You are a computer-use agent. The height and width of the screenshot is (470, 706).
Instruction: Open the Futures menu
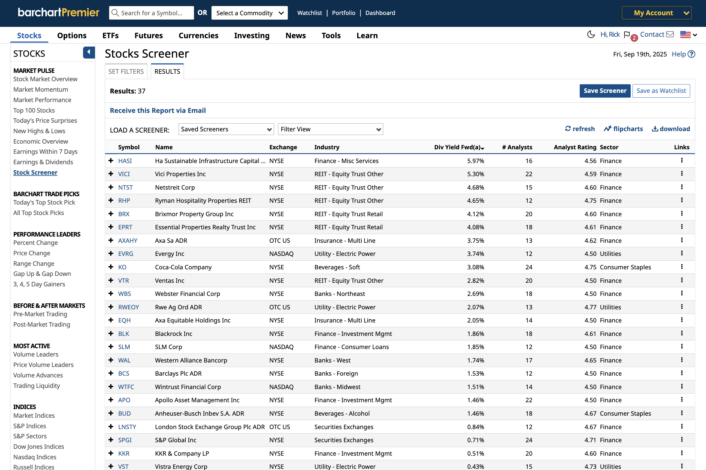click(x=148, y=35)
